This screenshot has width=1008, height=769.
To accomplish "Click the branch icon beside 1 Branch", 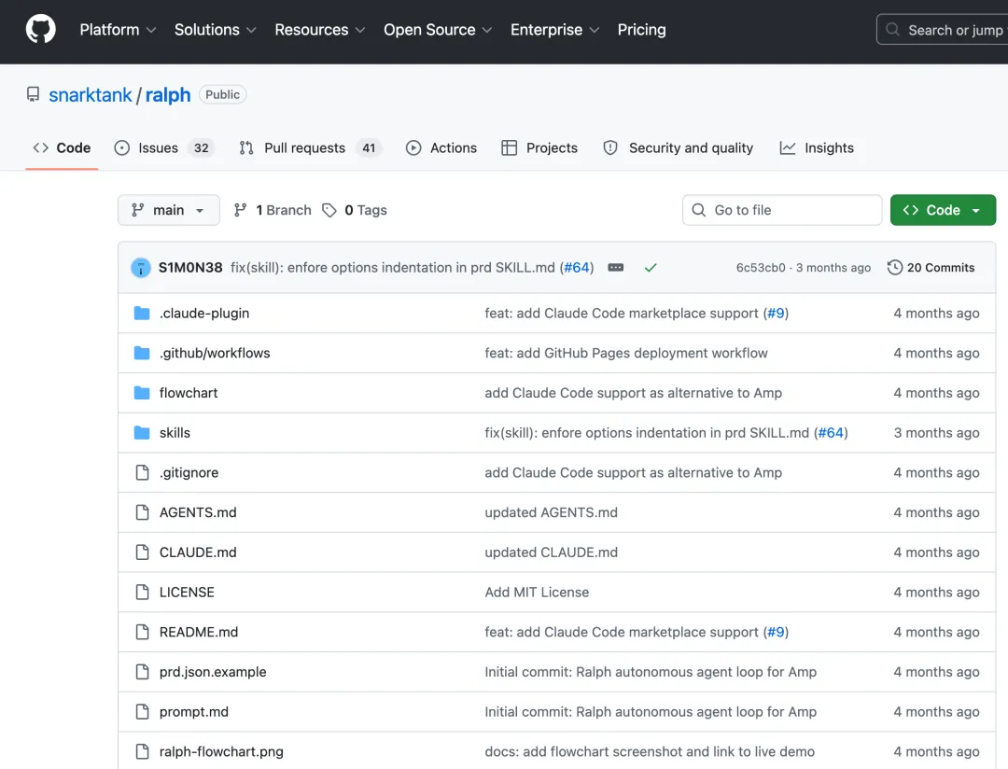I will [x=240, y=210].
